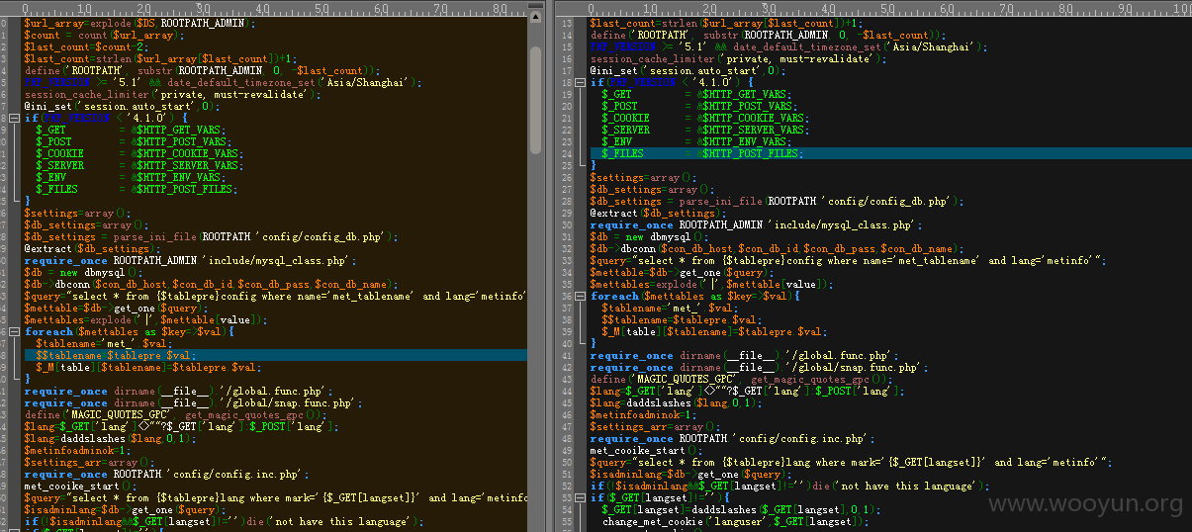Click the $_ENV assignment in right pane

(x=698, y=141)
